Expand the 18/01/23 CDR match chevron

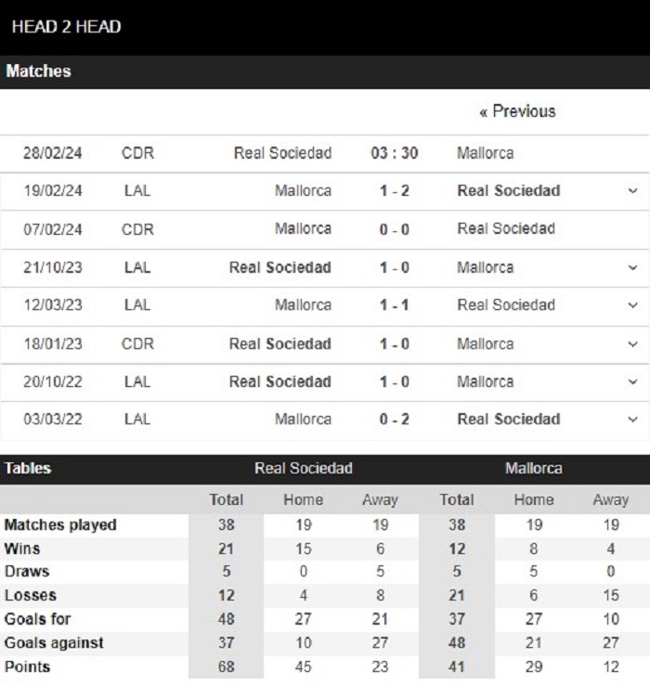pos(632,344)
